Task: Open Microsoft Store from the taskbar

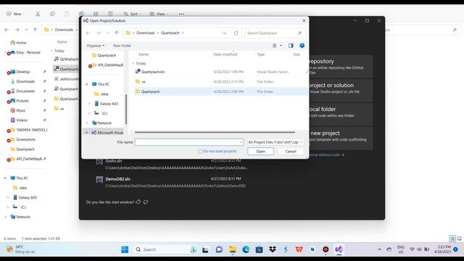Action: pyautogui.click(x=260, y=249)
